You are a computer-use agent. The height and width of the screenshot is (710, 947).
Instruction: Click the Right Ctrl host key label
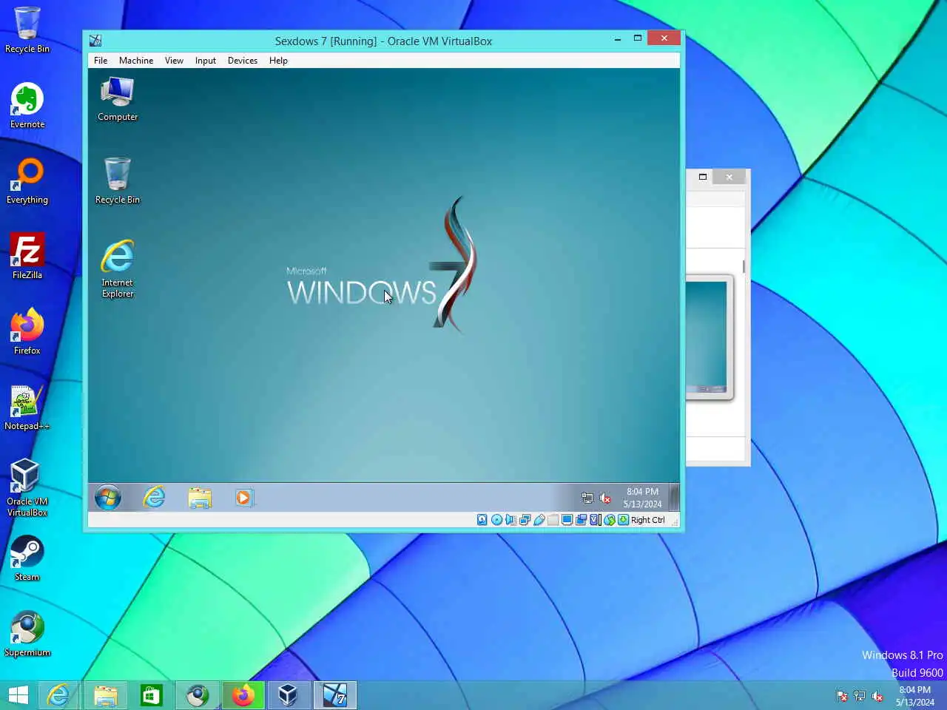point(648,520)
